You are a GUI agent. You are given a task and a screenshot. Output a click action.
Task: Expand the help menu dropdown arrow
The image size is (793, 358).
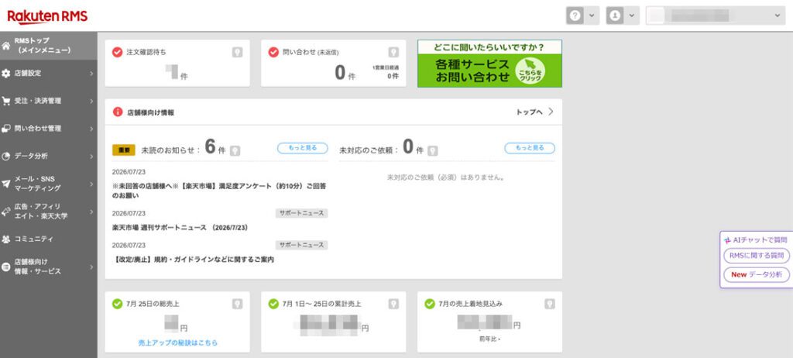tap(592, 15)
